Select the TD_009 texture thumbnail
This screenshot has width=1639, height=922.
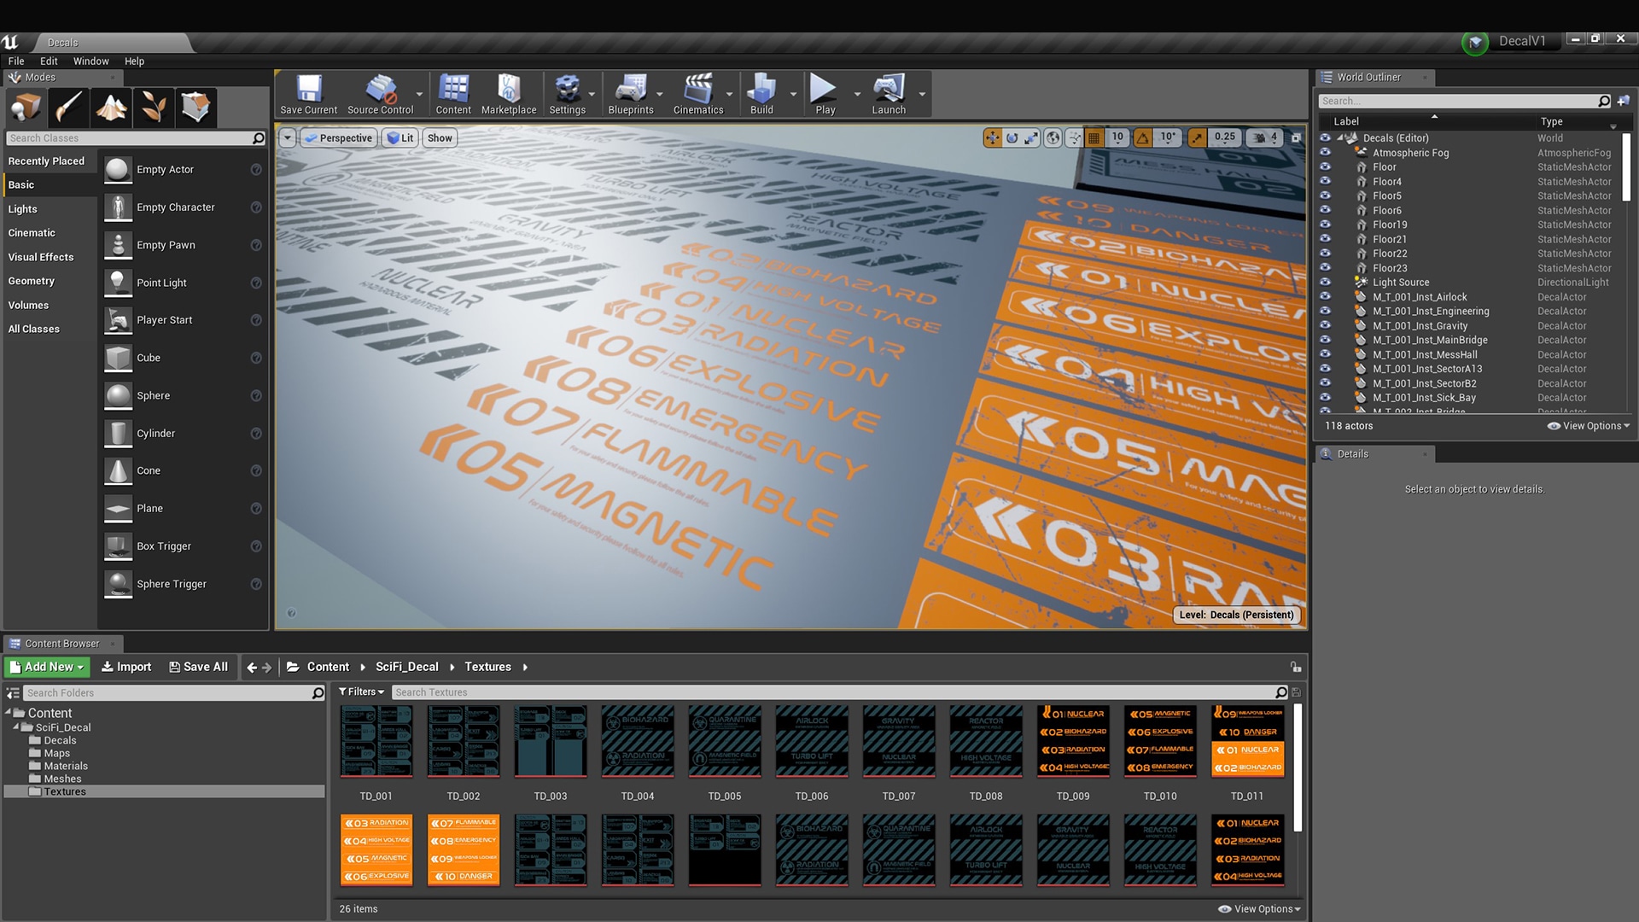1073,740
